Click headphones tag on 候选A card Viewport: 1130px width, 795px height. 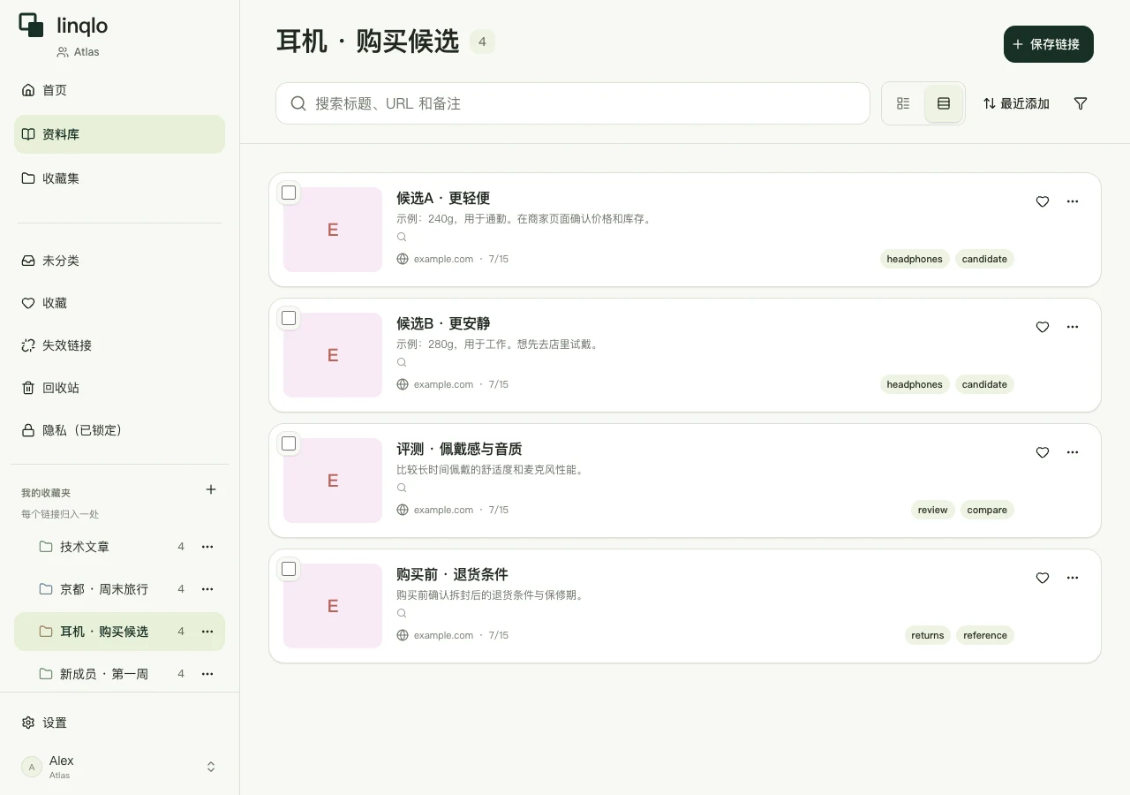tap(915, 259)
